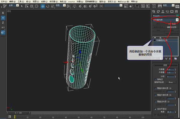This screenshot has height=119, width=180.
Task: Select the Rotate tool
Action: pyautogui.click(x=48, y=6)
